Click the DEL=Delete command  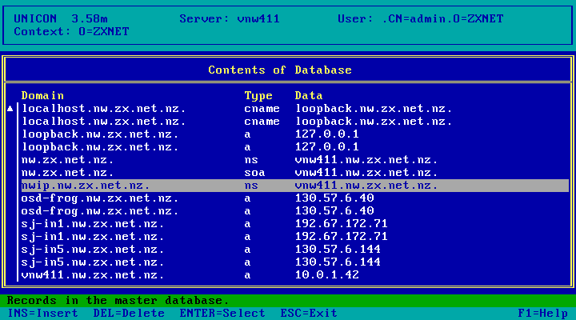(129, 314)
